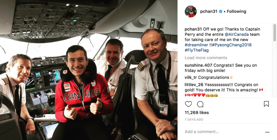Click the pchan31 profile avatar
277x140 pixels.
pyautogui.click(x=191, y=11)
